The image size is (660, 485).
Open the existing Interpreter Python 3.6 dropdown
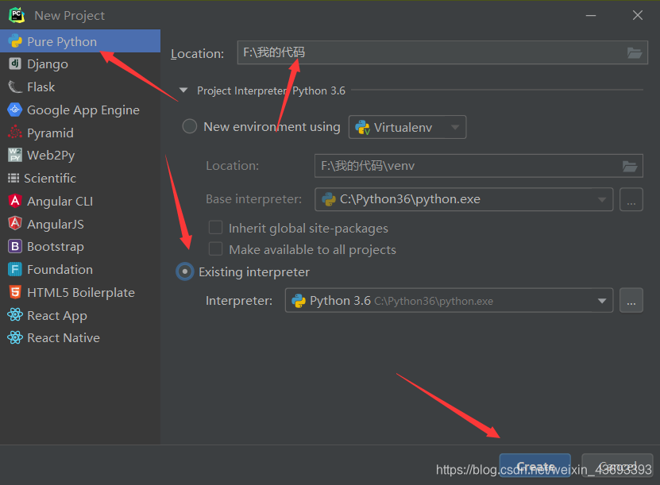[x=449, y=300]
